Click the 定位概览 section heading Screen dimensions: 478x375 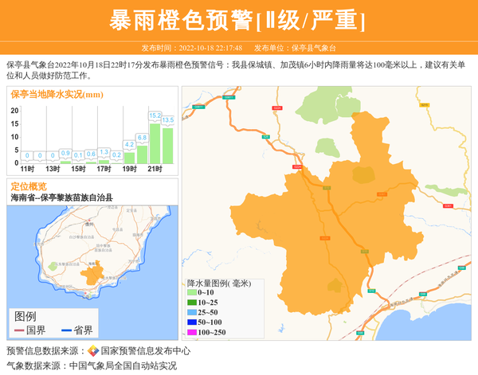click(29, 186)
